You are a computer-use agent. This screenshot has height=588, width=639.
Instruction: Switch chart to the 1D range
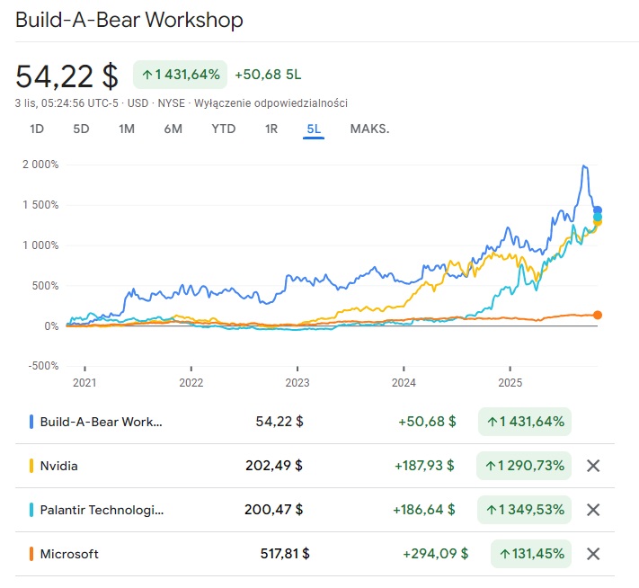(37, 129)
